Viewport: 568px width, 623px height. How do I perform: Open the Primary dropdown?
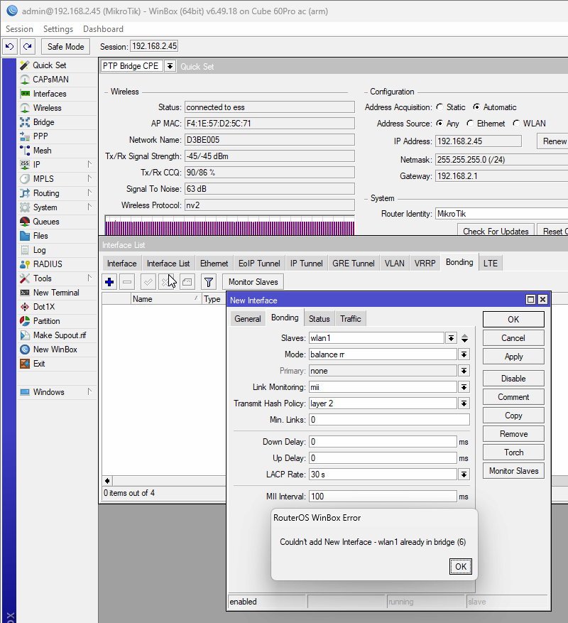click(464, 371)
